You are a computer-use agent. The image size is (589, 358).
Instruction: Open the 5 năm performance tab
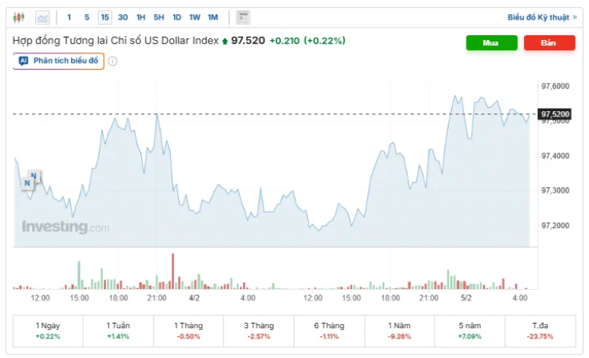point(471,330)
